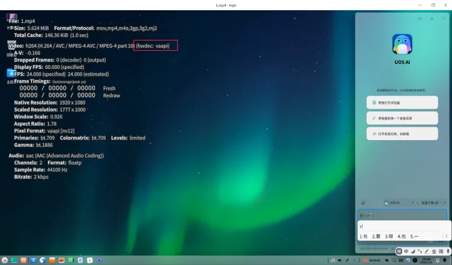Click the UOS AI penguin logo

402,44
